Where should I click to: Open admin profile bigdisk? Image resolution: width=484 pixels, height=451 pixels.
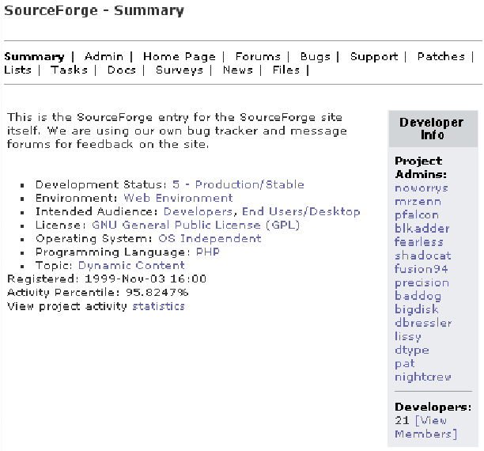point(417,309)
